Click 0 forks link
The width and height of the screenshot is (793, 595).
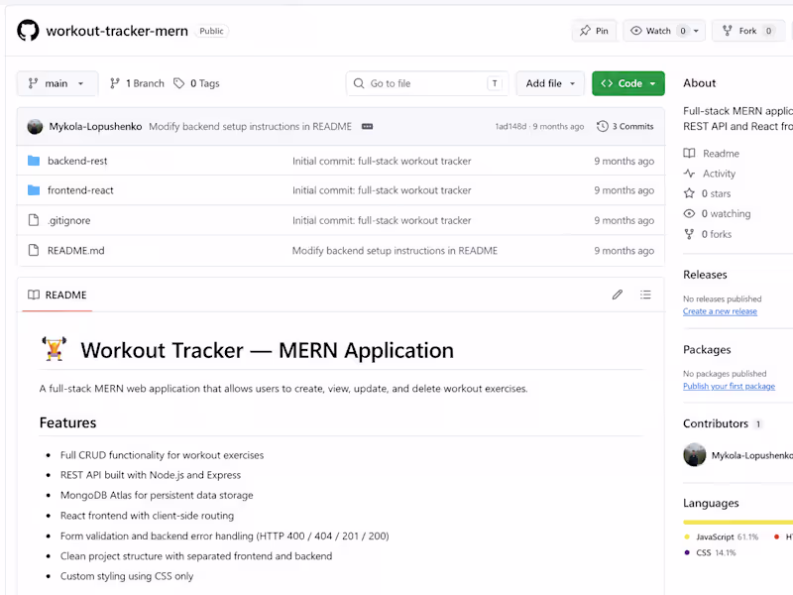716,234
